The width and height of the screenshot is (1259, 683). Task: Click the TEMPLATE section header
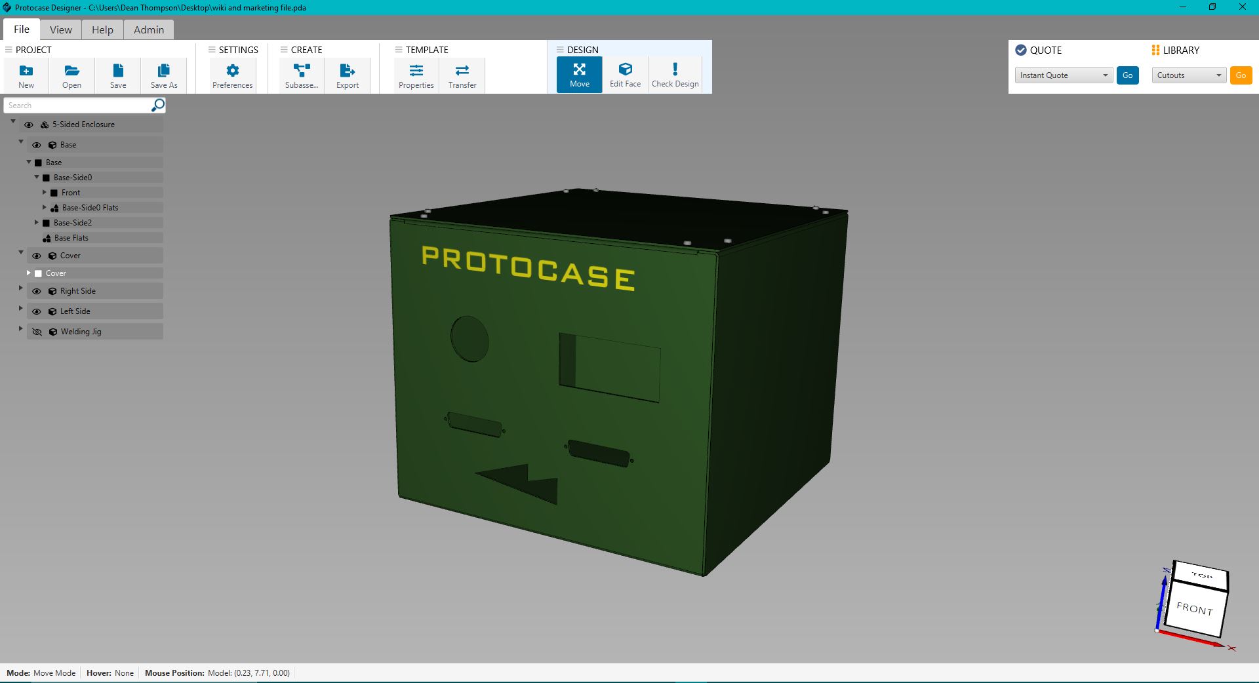pyautogui.click(x=427, y=50)
